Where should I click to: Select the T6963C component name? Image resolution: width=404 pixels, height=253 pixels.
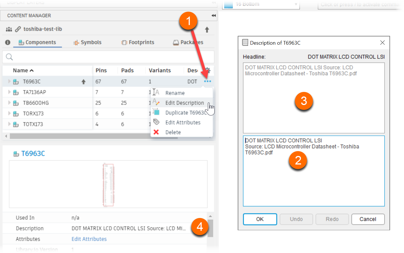pyautogui.click(x=32, y=82)
